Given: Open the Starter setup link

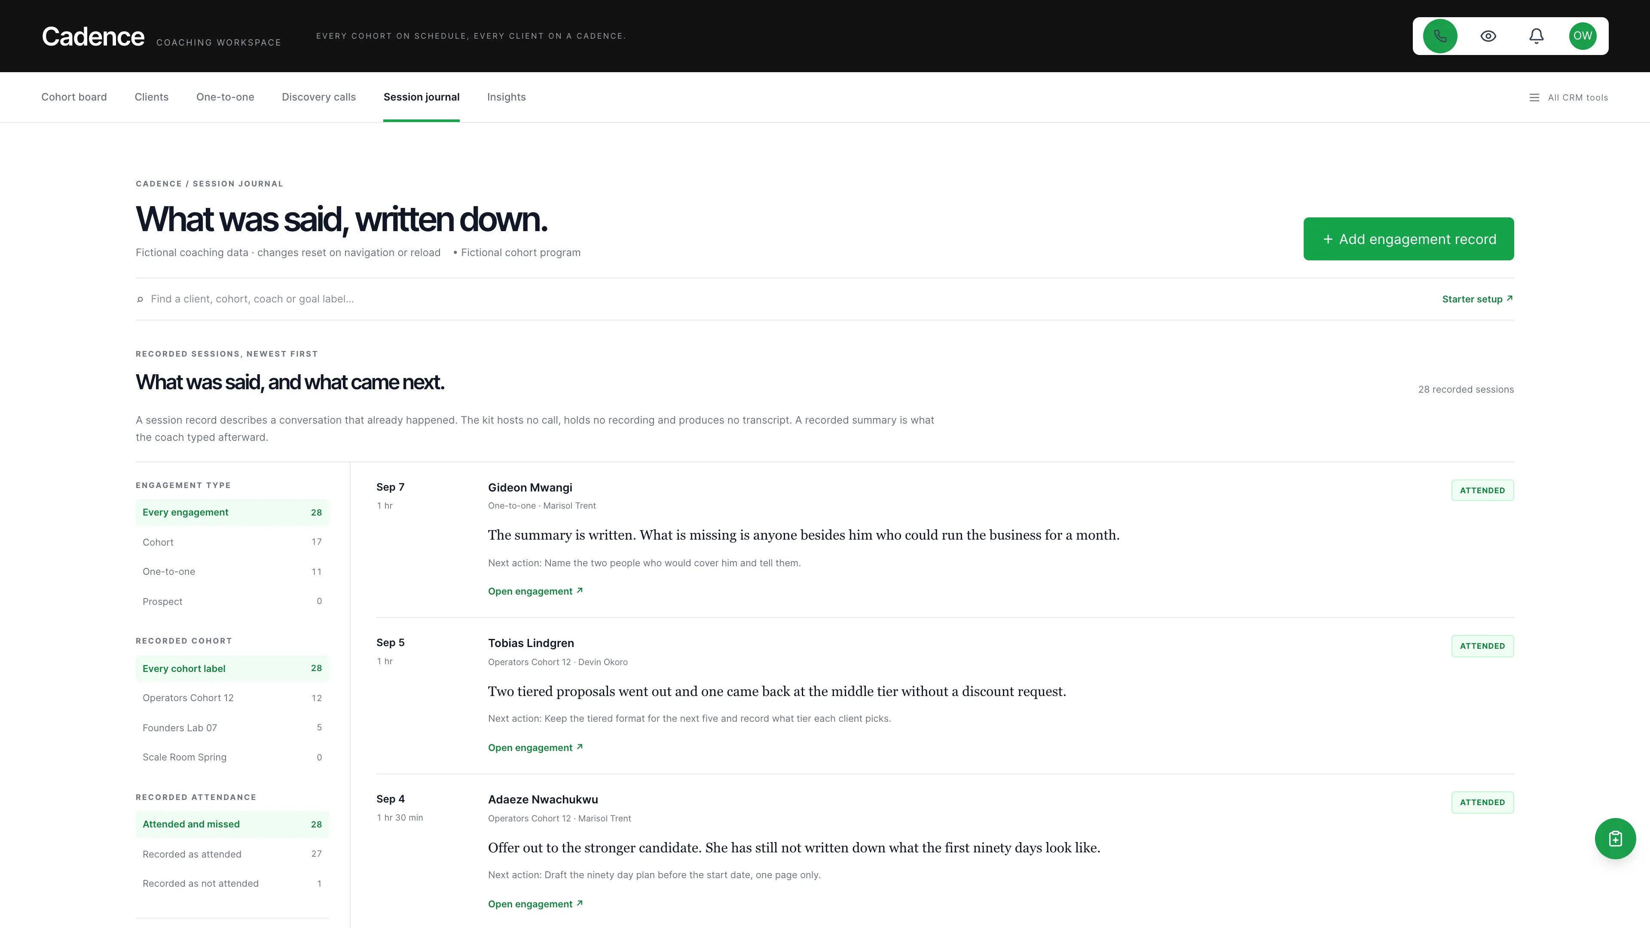Looking at the screenshot, I should pos(1478,299).
